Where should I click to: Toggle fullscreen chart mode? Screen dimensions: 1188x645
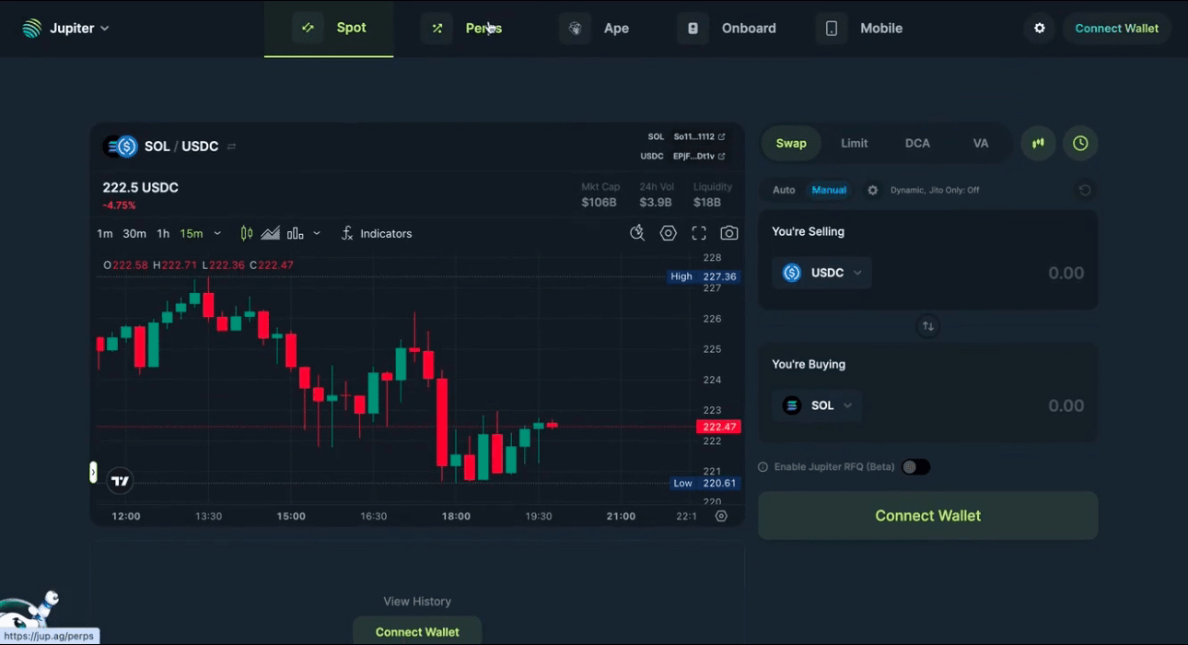tap(699, 233)
